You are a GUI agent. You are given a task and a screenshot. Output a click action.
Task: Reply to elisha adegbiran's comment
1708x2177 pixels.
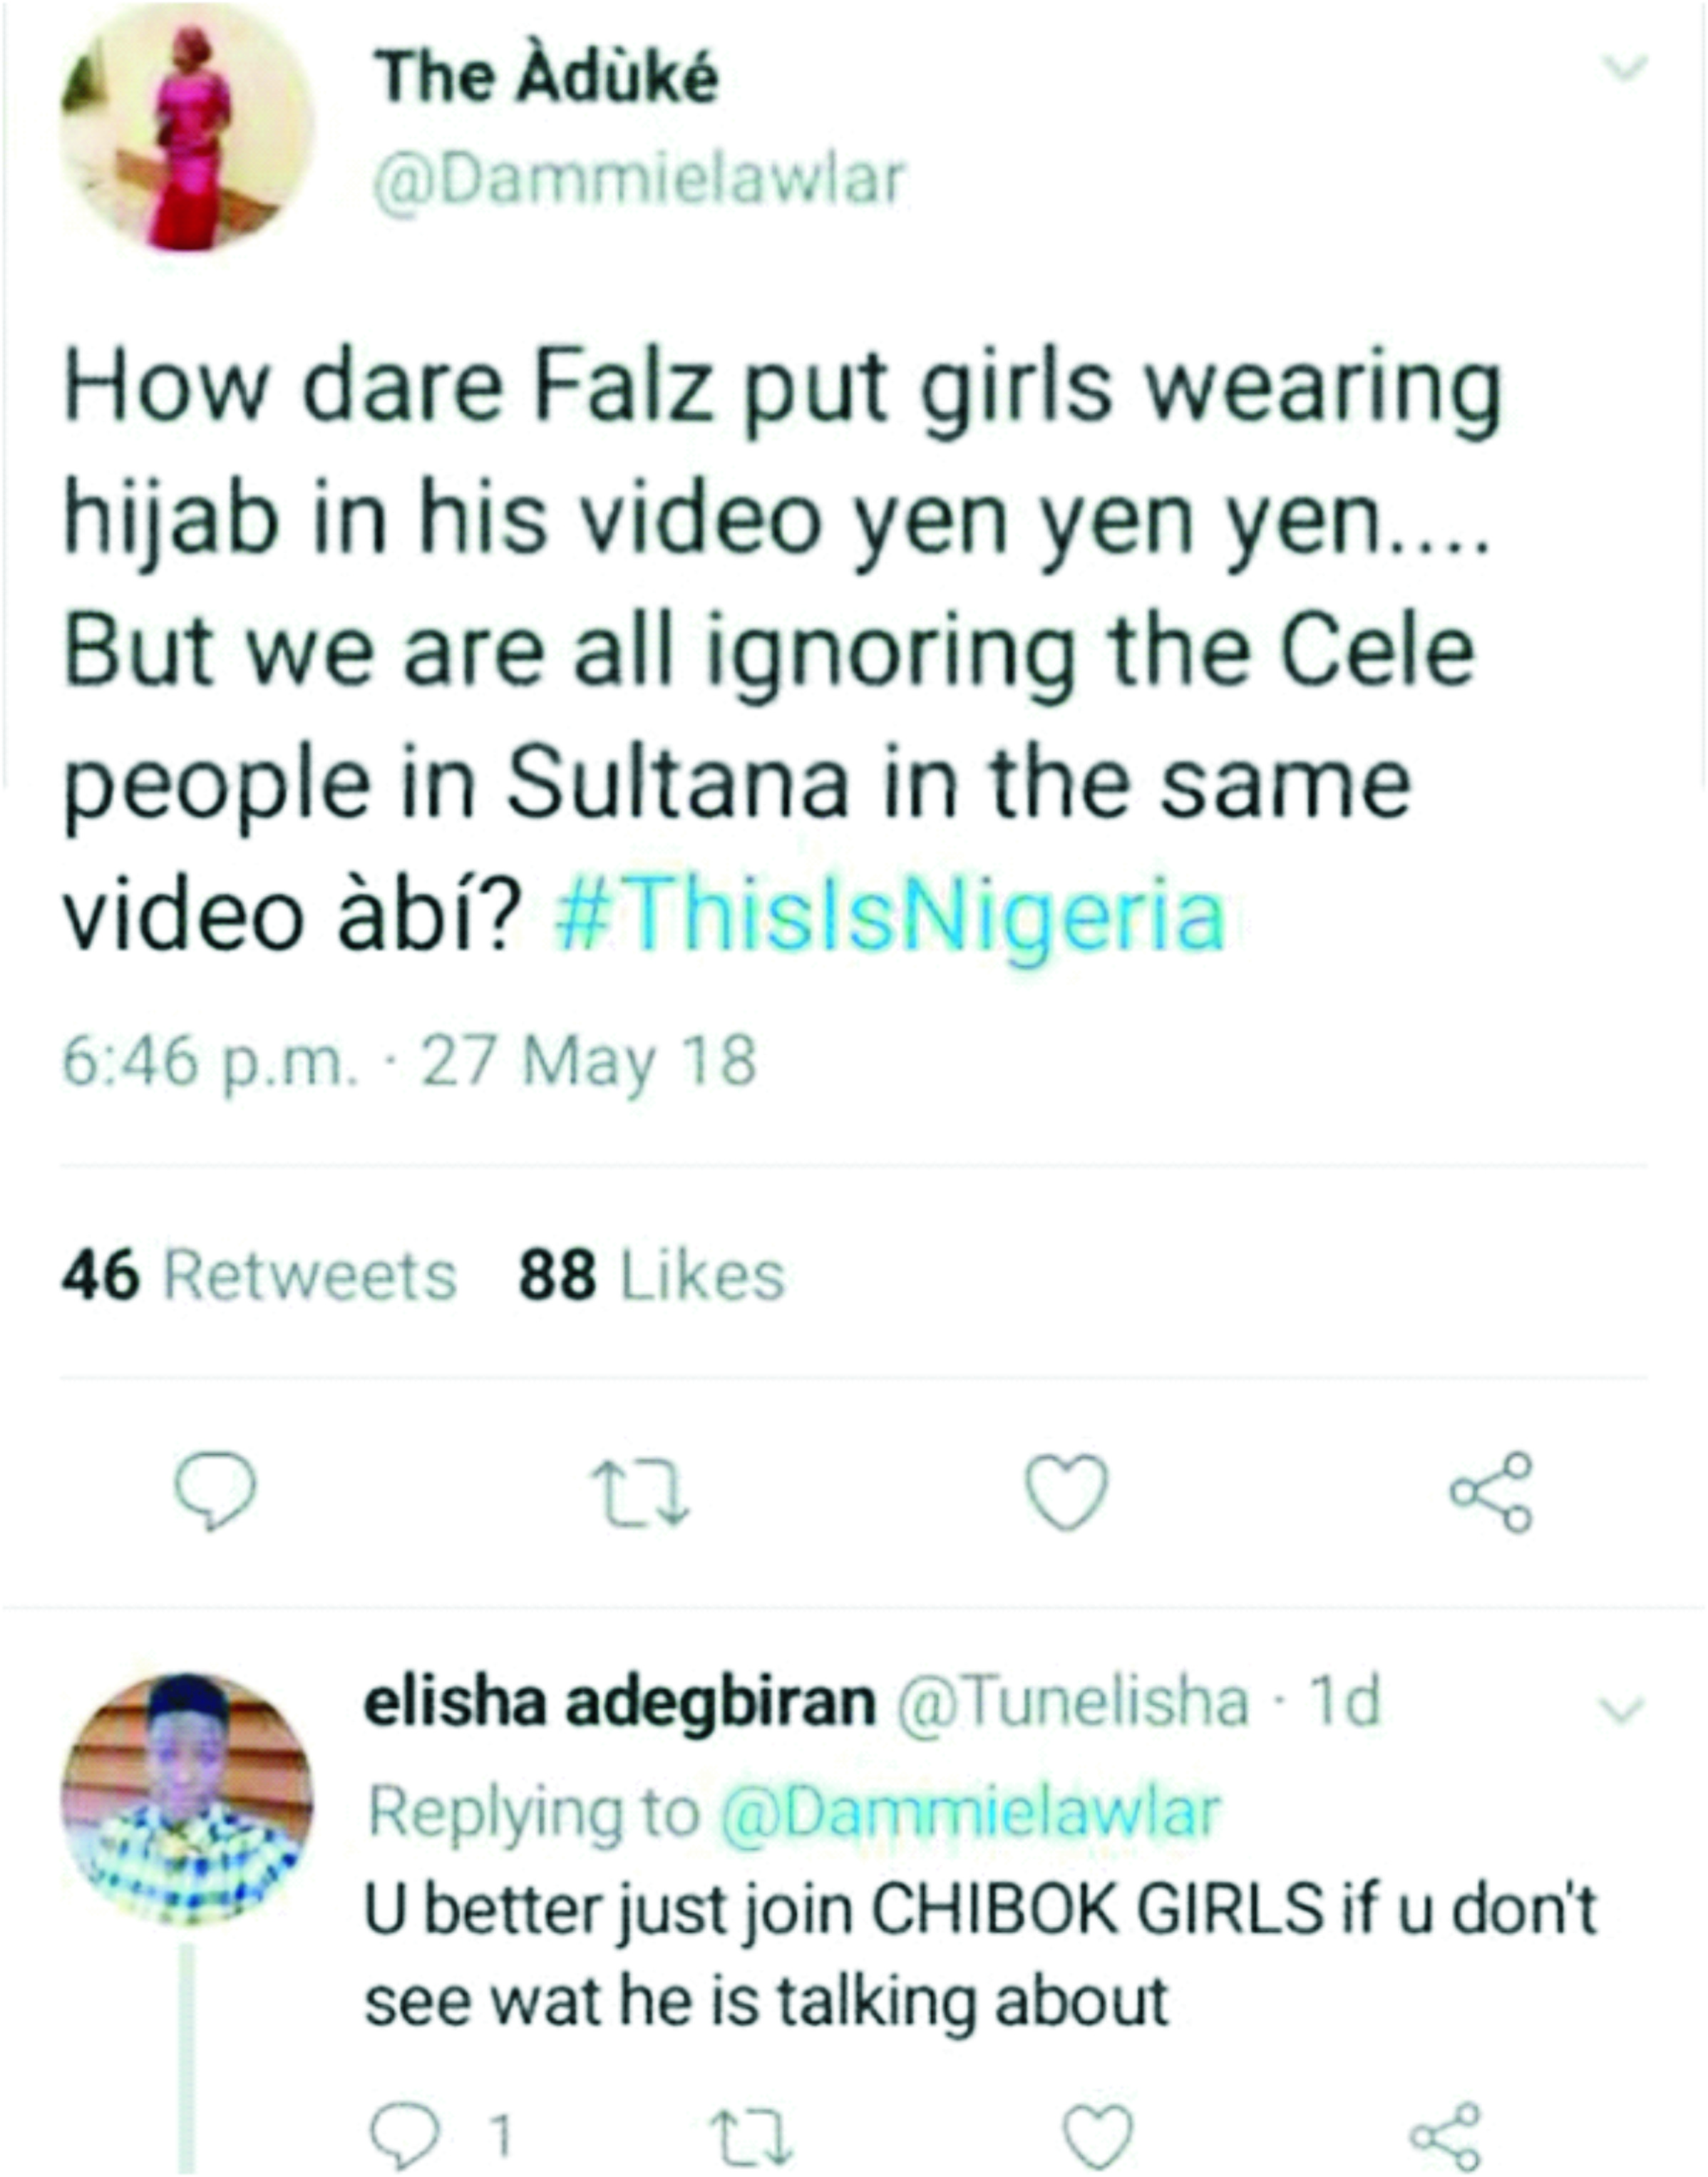coord(404,2136)
